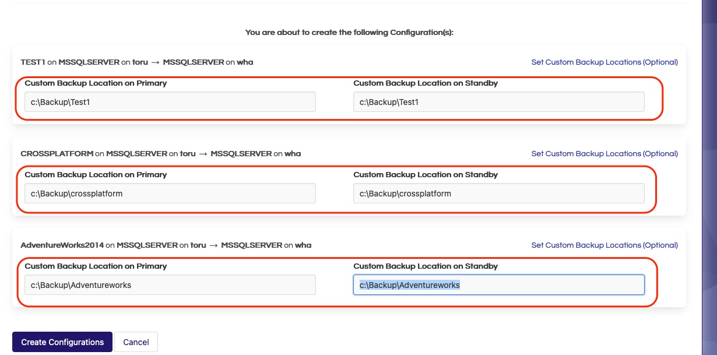Click the TEST1 primary backup location field
Image resolution: width=717 pixels, height=355 pixels.
[x=169, y=101]
